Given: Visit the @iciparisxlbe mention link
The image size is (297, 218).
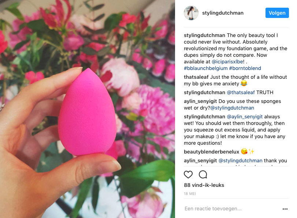Looking at the screenshot, I should (227, 62).
